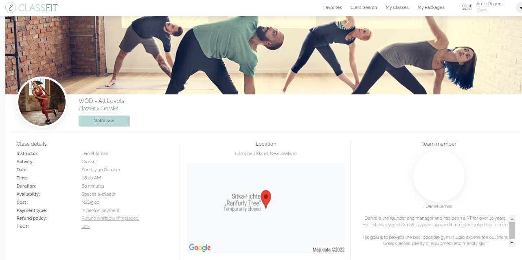This screenshot has width=522, height=260.
Task: Open Refund available (if replaced) policy link
Action: [x=110, y=218]
